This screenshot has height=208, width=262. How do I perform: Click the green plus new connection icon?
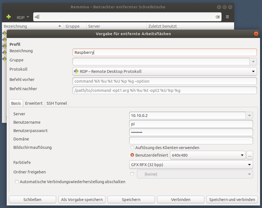click(x=8, y=17)
